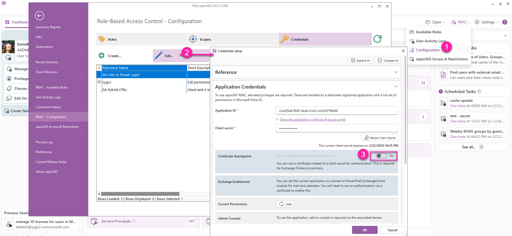
Task: Collapse the Application Credentials section
Action: (x=395, y=87)
